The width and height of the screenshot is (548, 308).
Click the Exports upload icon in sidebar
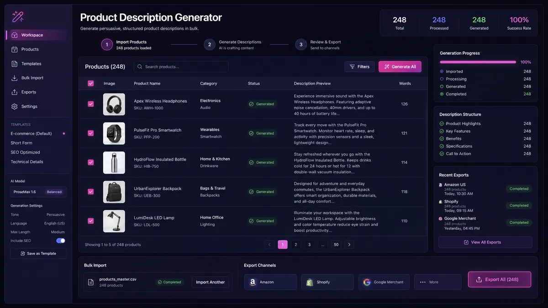click(15, 92)
